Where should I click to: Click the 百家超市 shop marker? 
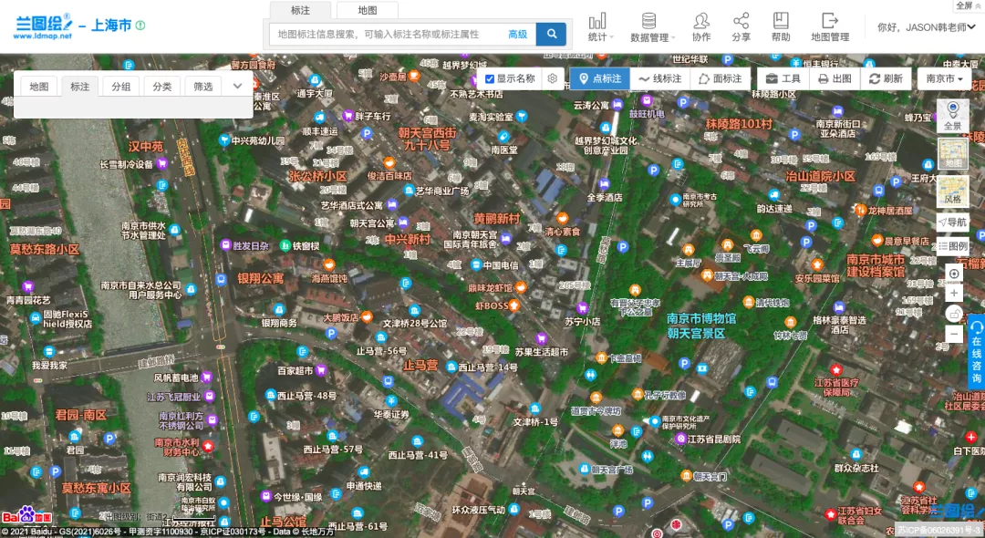(320, 370)
